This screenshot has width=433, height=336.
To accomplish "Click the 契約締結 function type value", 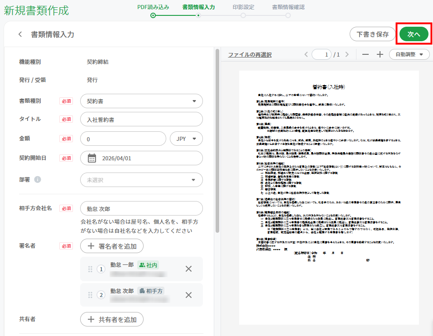I will [x=98, y=62].
